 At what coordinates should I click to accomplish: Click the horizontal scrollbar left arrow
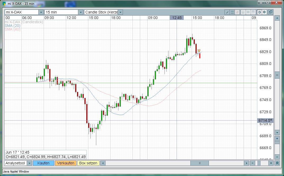coord(103,163)
